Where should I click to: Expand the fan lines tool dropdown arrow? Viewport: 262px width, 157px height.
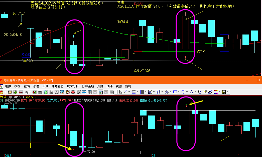pyautogui.click(x=154, y=92)
